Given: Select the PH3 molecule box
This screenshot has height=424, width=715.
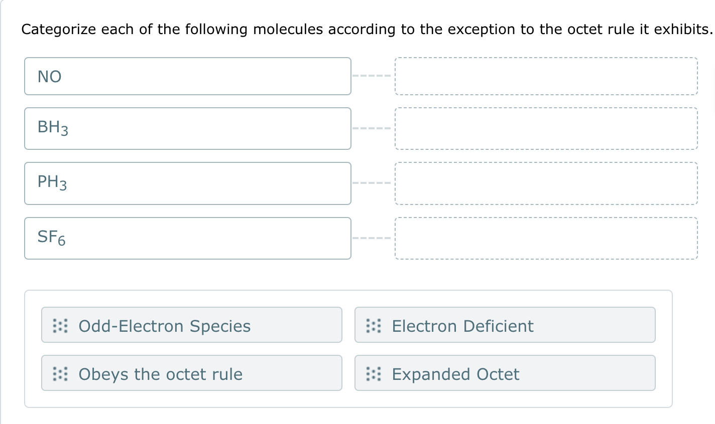Looking at the screenshot, I should tap(187, 183).
